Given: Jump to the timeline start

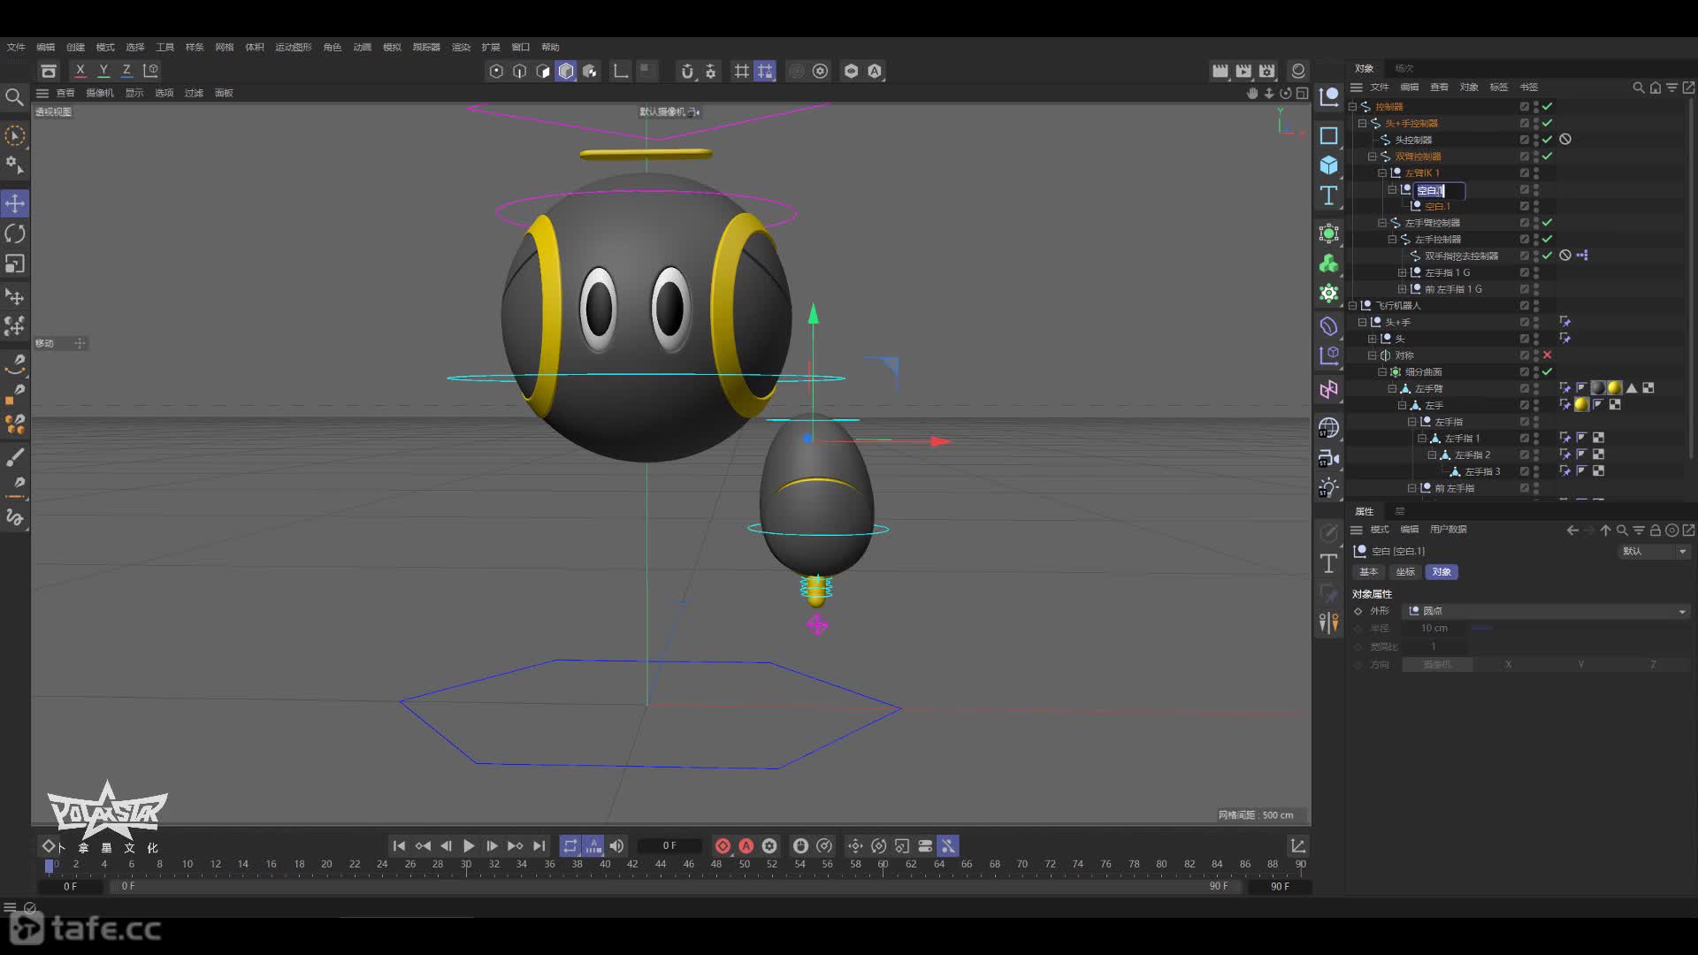Looking at the screenshot, I should pos(399,846).
